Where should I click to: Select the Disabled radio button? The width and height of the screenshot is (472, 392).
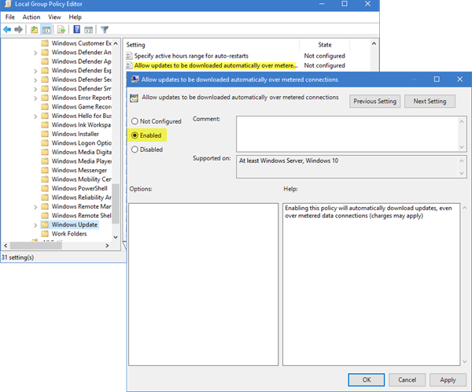pos(135,150)
